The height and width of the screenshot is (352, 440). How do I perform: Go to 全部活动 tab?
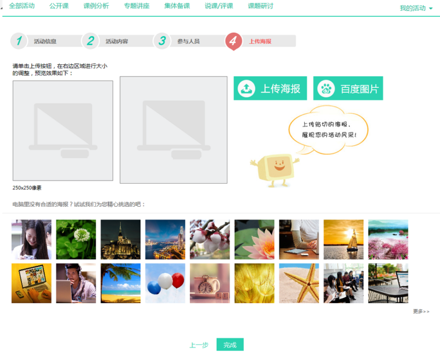click(21, 6)
